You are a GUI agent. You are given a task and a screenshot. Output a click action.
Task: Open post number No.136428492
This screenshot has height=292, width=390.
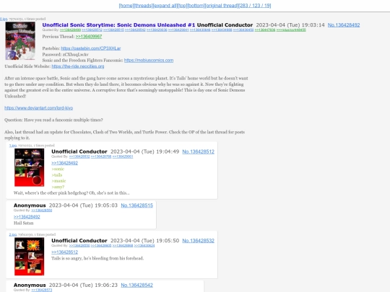click(x=344, y=25)
